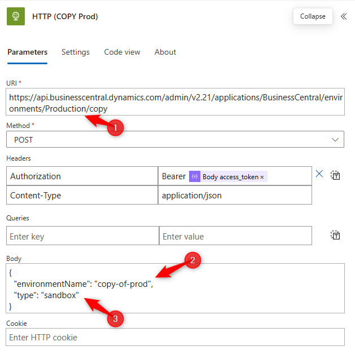This screenshot has width=355, height=359.
Task: Click the Queries Enter key field
Action: pos(82,236)
